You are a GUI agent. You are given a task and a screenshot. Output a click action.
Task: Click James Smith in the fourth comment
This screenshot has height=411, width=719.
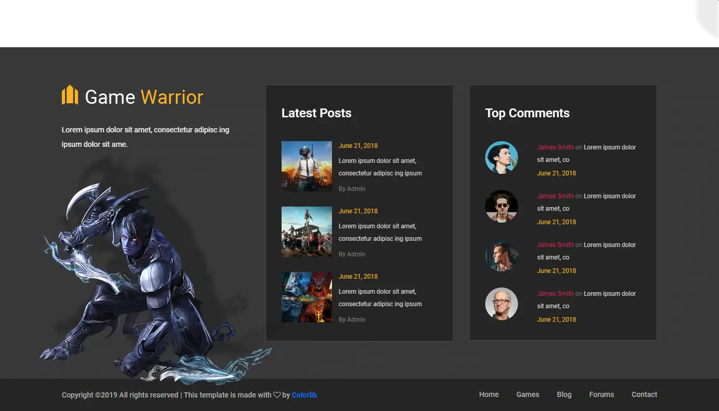(555, 294)
